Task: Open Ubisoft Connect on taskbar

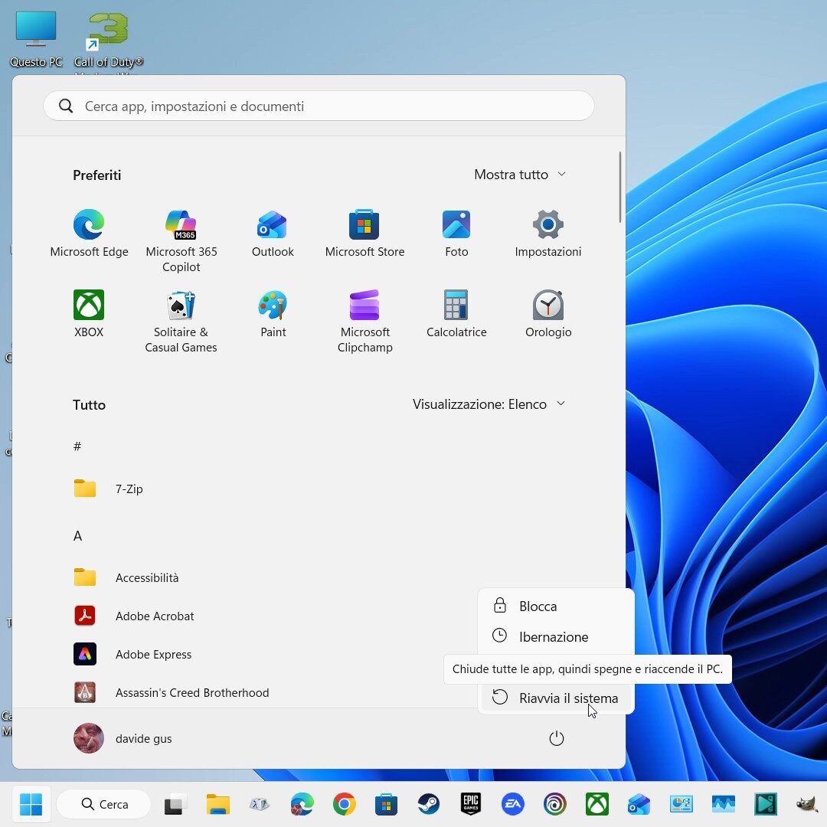Action: tap(555, 804)
